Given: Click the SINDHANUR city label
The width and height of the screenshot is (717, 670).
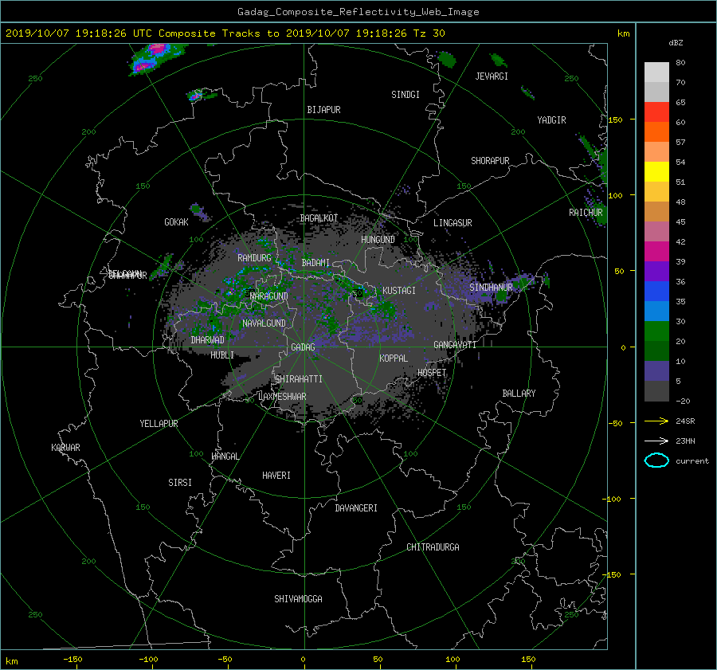Looking at the screenshot, I should [x=491, y=288].
